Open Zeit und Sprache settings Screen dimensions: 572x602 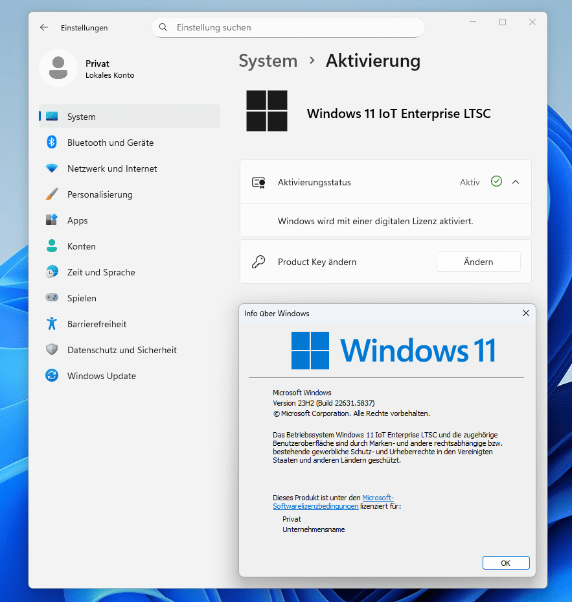130,272
